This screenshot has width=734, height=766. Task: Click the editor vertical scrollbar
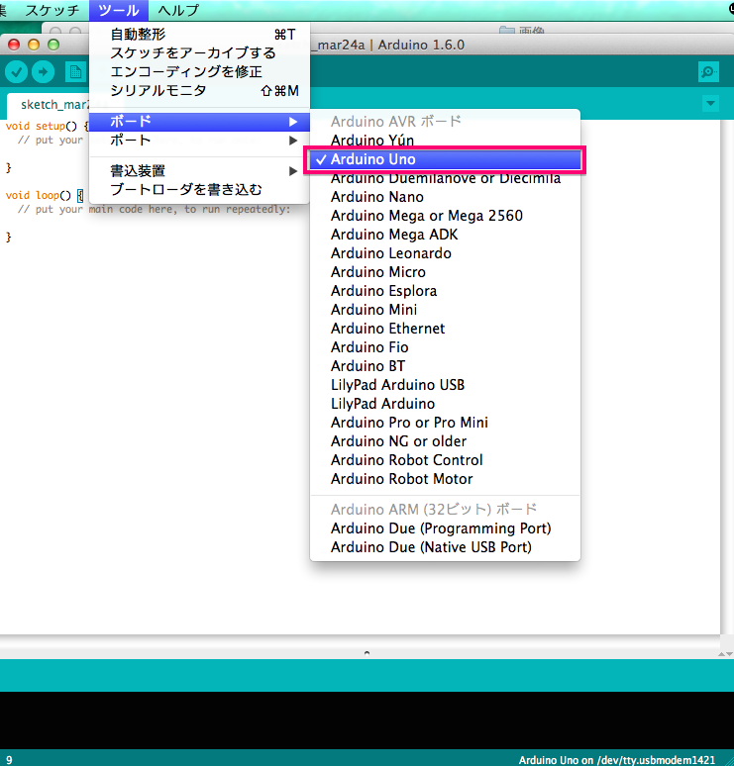[726, 376]
